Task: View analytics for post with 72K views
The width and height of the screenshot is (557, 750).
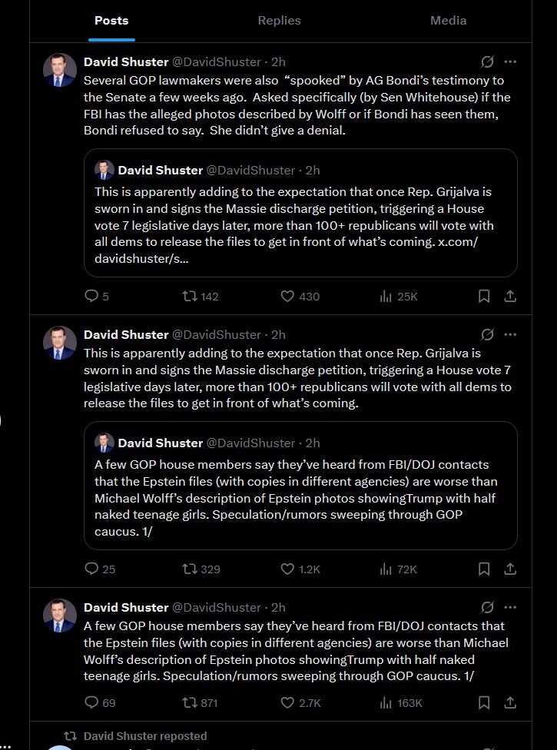Action: (398, 569)
